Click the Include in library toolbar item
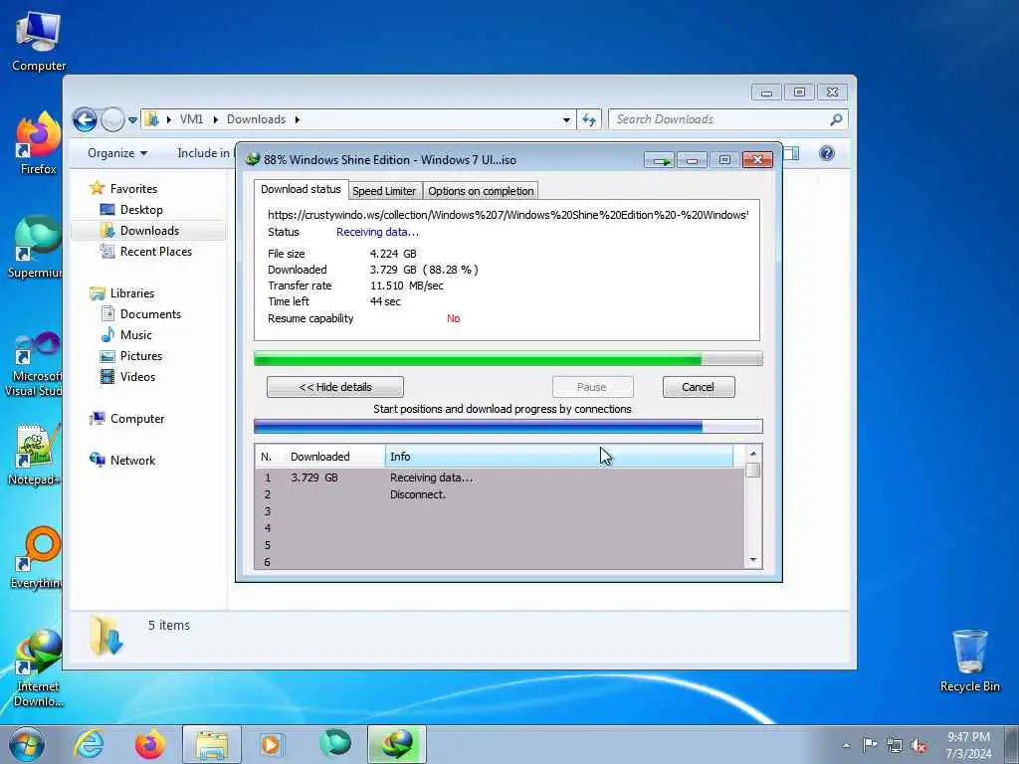 click(205, 153)
